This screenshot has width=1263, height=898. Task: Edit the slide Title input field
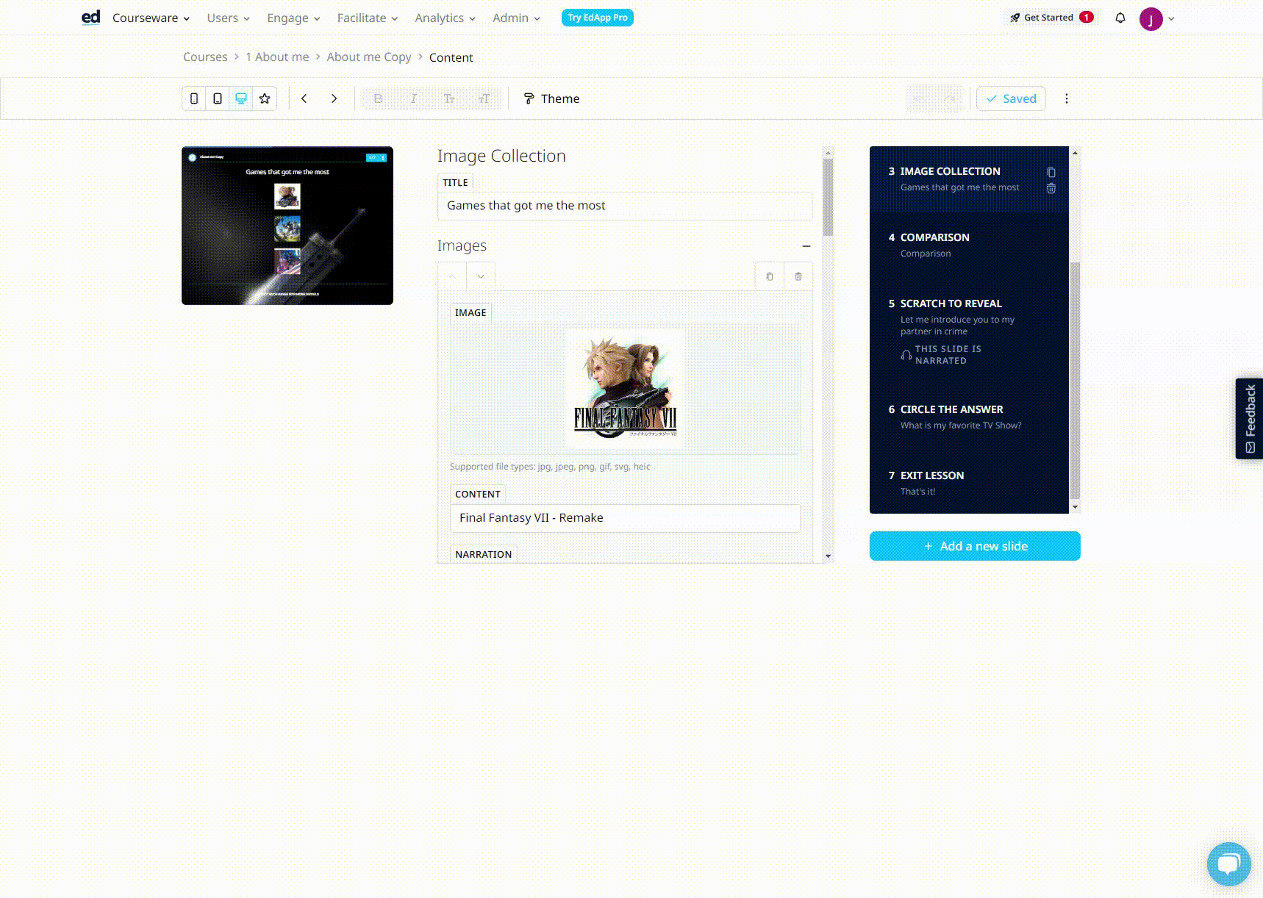coord(625,206)
